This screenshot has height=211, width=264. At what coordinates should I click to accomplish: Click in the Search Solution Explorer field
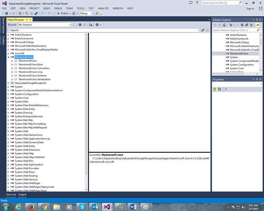pyautogui.click(x=234, y=30)
